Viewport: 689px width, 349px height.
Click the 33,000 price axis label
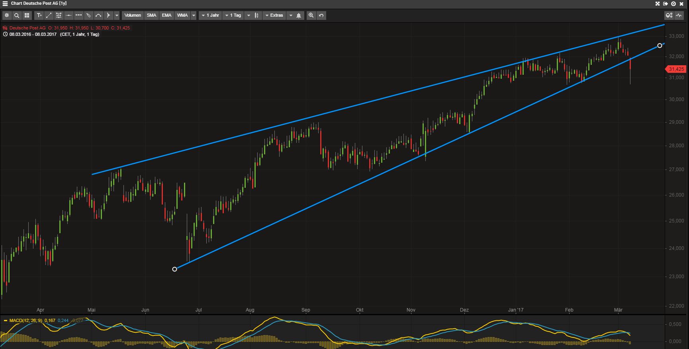(676, 36)
